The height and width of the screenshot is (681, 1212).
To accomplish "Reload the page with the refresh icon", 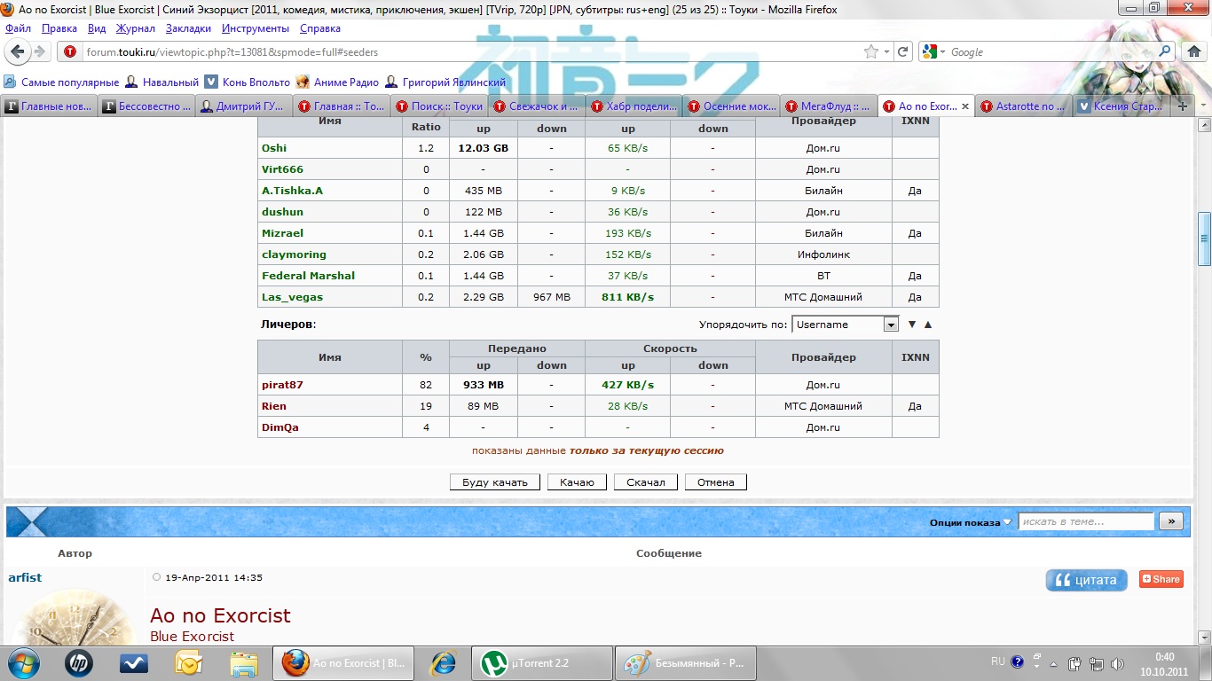I will click(902, 52).
